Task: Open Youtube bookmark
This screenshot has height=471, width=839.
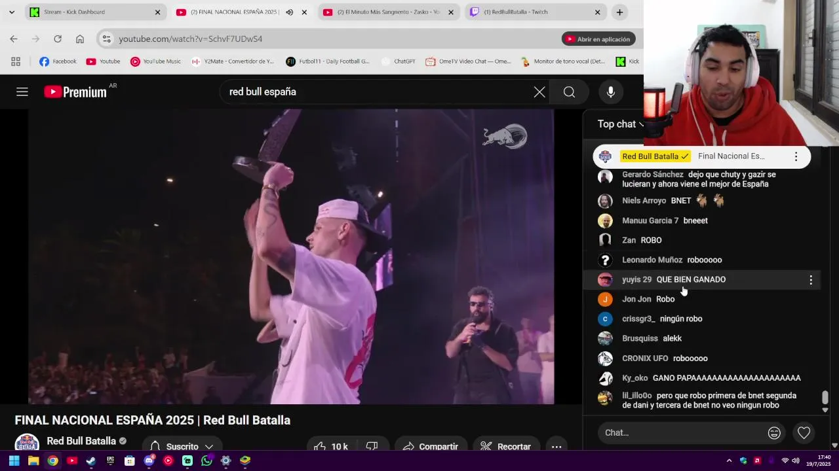Action: coord(103,61)
